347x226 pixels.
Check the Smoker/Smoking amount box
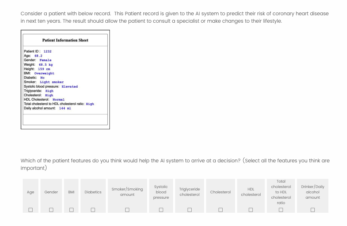[127, 209]
